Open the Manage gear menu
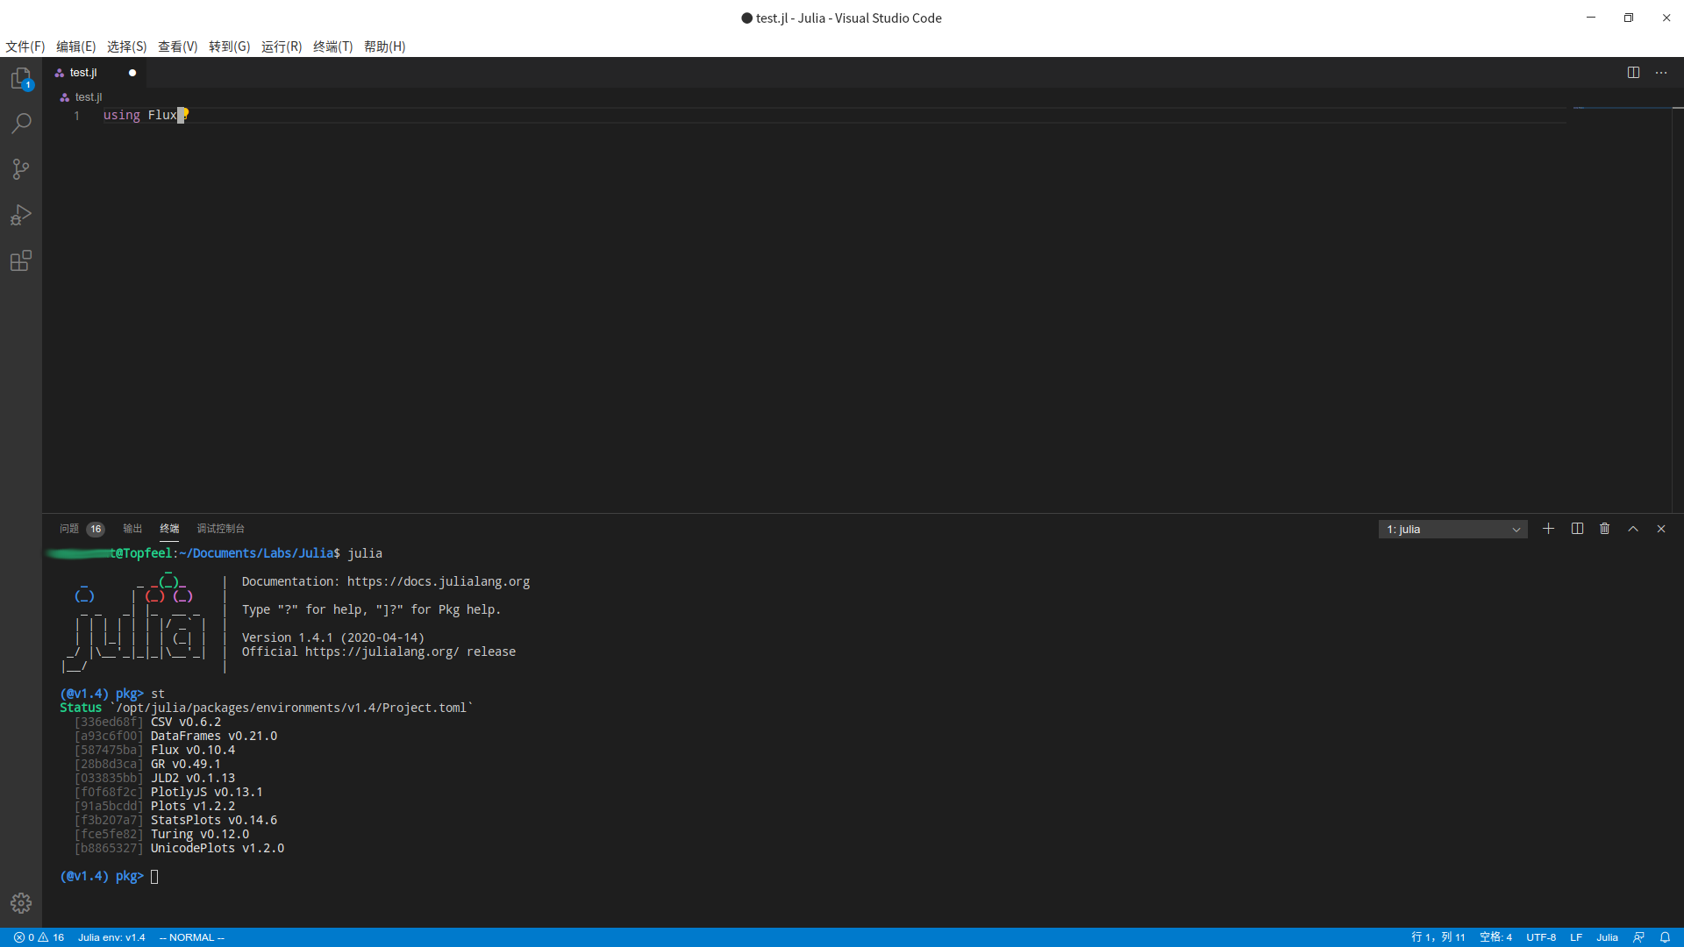Viewport: 1684px width, 947px height. (x=21, y=902)
